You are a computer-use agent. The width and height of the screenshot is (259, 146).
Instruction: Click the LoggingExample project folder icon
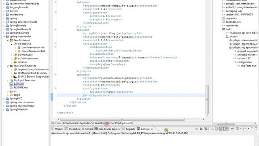[x=7, y=7]
